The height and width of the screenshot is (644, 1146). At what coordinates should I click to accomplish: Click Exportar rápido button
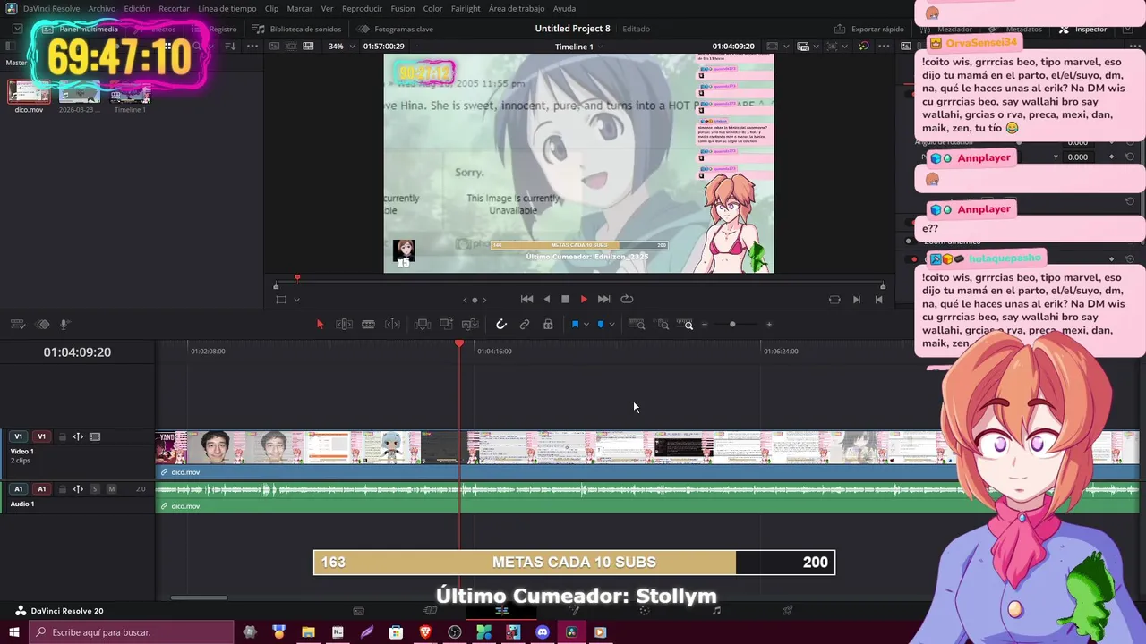[869, 29]
